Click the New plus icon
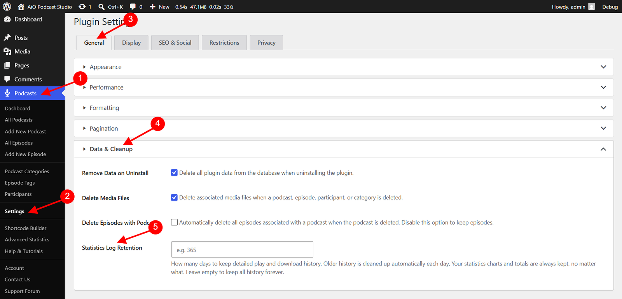622x299 pixels. click(x=153, y=7)
